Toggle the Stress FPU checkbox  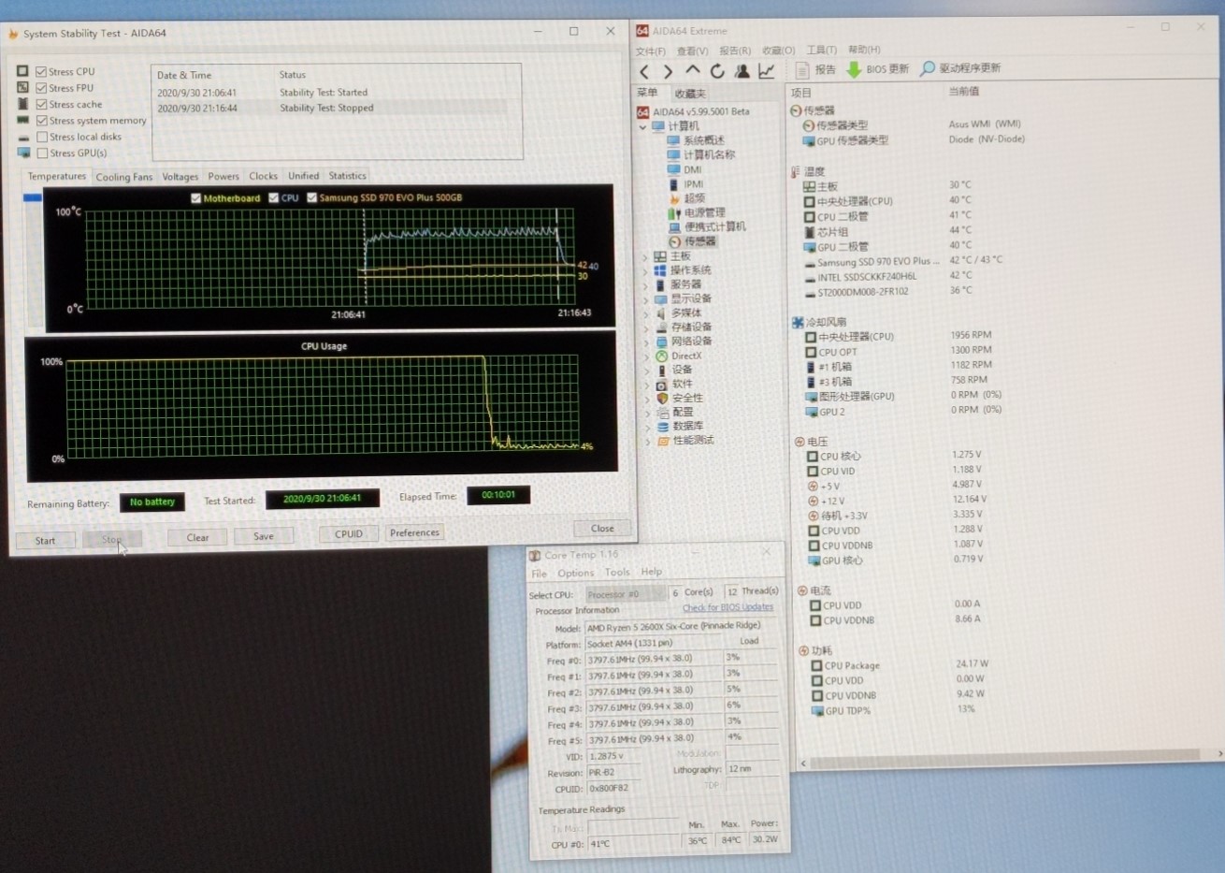point(41,88)
